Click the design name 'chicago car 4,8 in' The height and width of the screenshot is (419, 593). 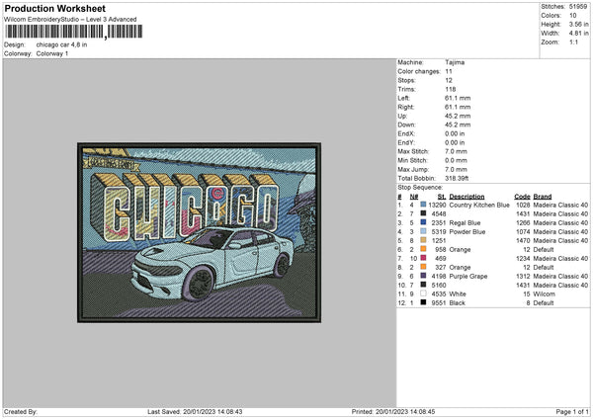pos(61,44)
